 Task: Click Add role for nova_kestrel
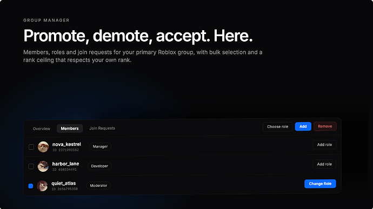click(324, 145)
